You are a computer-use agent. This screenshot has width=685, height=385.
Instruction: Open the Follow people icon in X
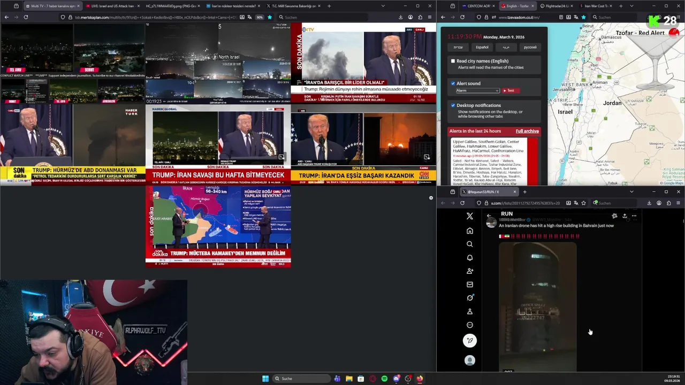(470, 271)
